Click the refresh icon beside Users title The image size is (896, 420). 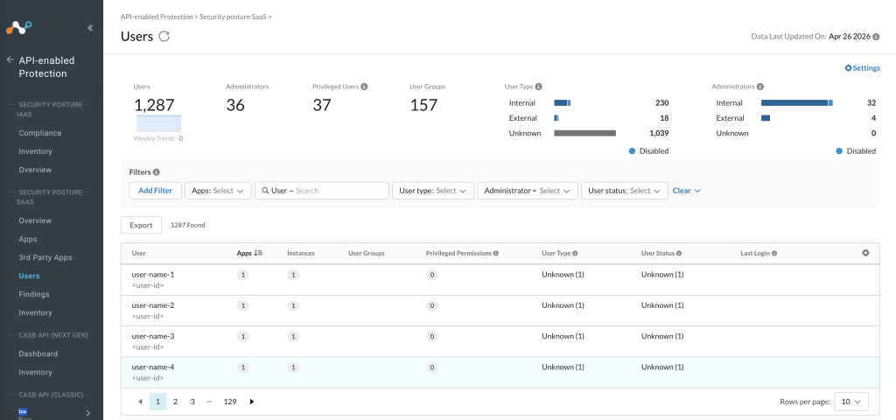click(x=164, y=37)
